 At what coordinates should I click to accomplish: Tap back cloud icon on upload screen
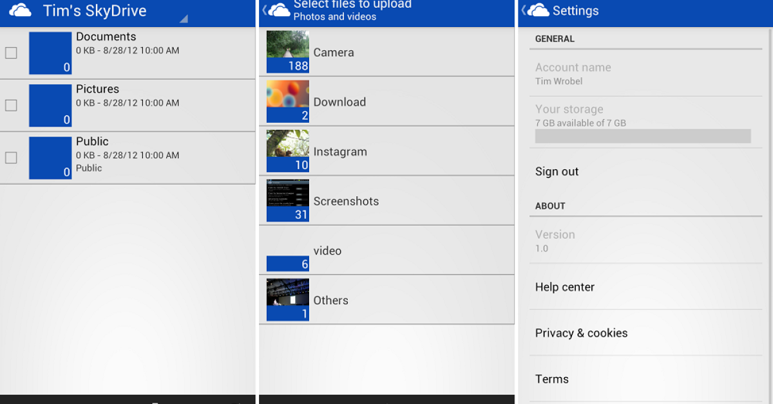(x=277, y=10)
